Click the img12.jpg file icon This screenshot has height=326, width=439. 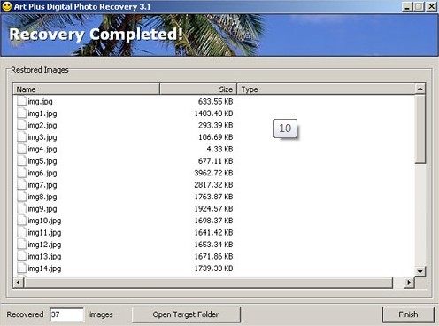(21, 244)
